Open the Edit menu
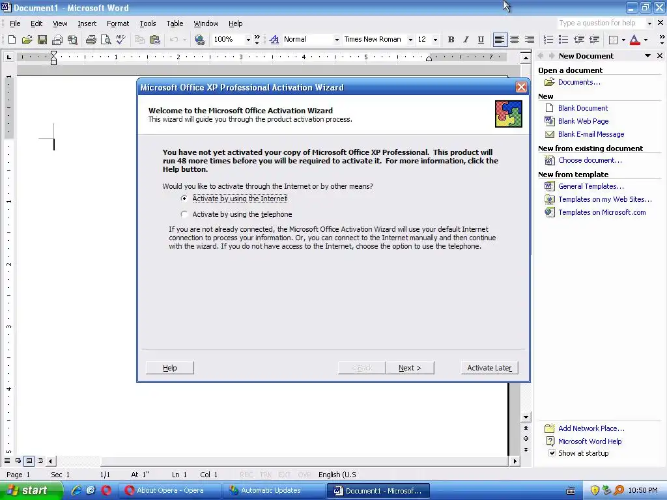 (x=36, y=23)
